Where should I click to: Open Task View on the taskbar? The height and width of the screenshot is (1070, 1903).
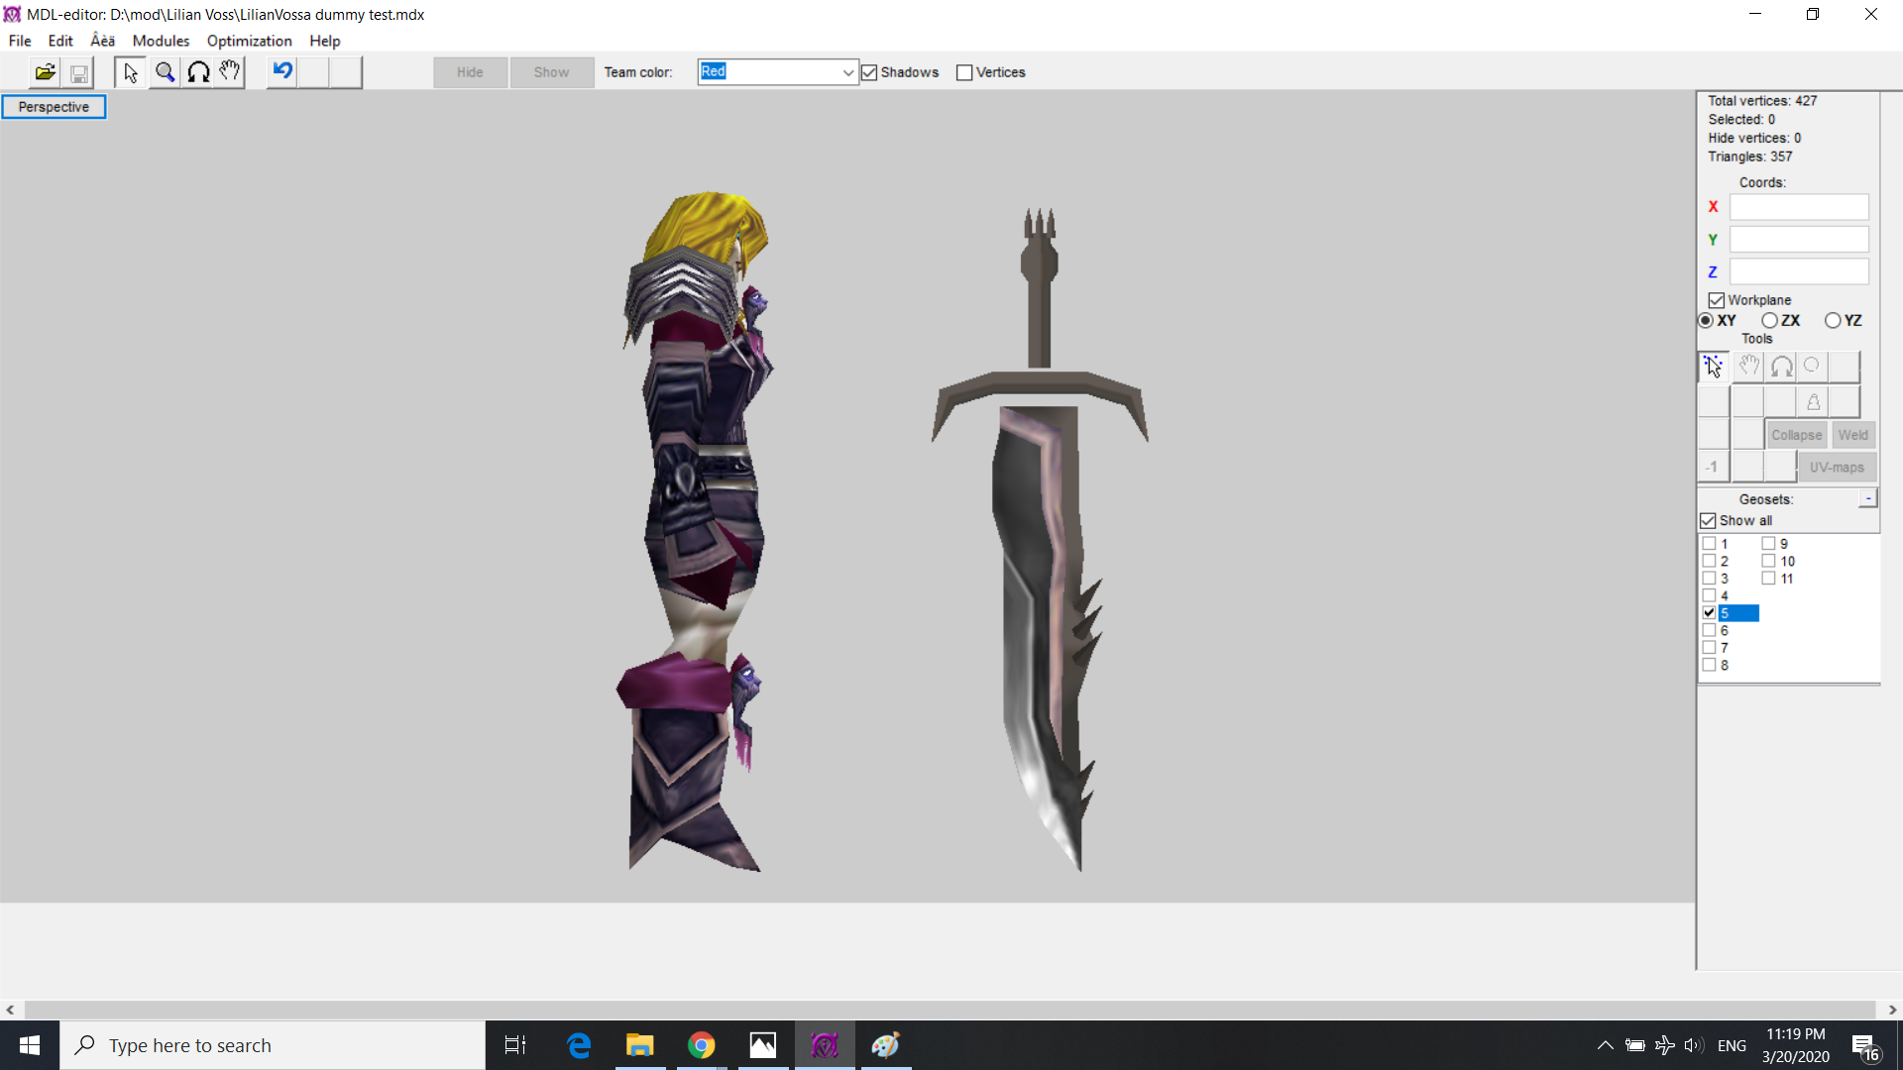click(x=515, y=1045)
